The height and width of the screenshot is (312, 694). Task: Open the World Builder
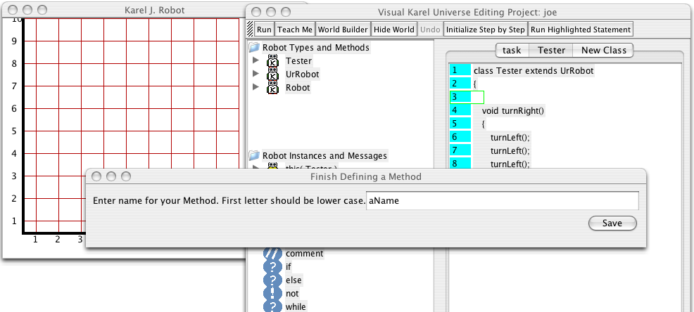342,30
